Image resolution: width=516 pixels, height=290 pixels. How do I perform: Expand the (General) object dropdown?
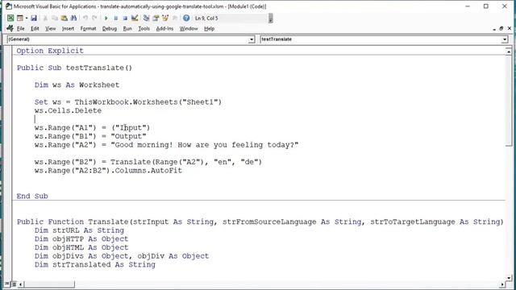point(252,39)
